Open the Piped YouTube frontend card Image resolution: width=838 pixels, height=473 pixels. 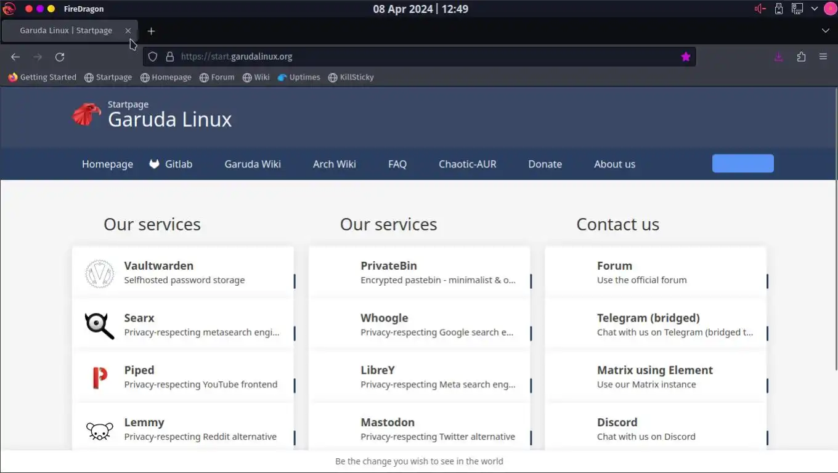point(183,378)
